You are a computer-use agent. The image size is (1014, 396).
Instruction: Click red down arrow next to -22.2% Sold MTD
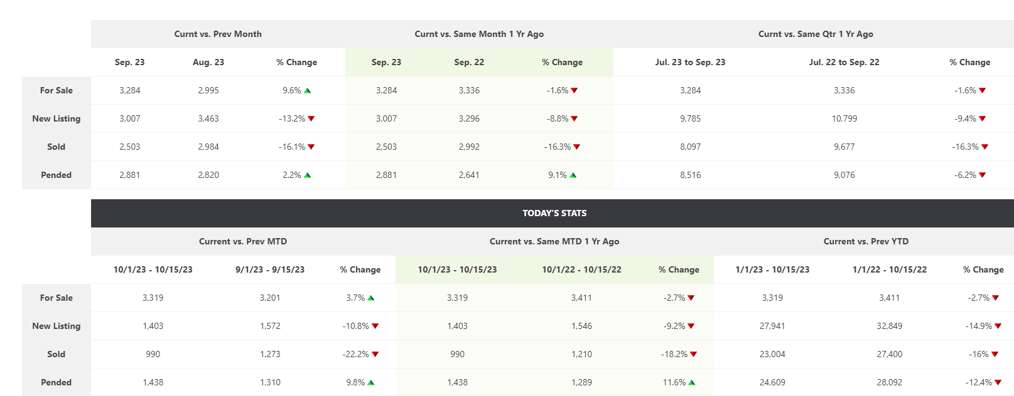point(375,354)
